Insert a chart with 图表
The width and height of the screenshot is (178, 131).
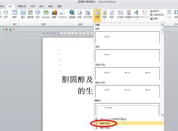(54, 14)
